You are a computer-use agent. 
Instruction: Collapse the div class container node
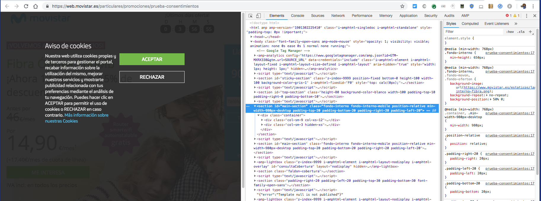click(x=259, y=115)
